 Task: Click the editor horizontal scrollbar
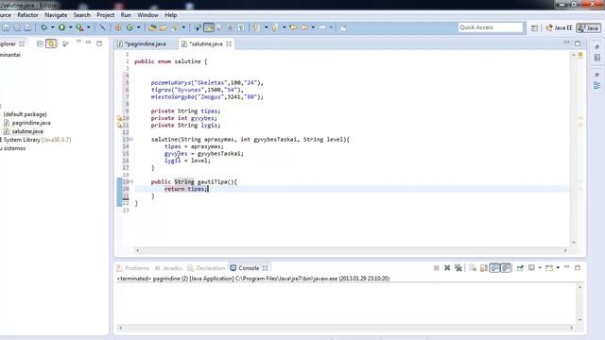point(351,250)
